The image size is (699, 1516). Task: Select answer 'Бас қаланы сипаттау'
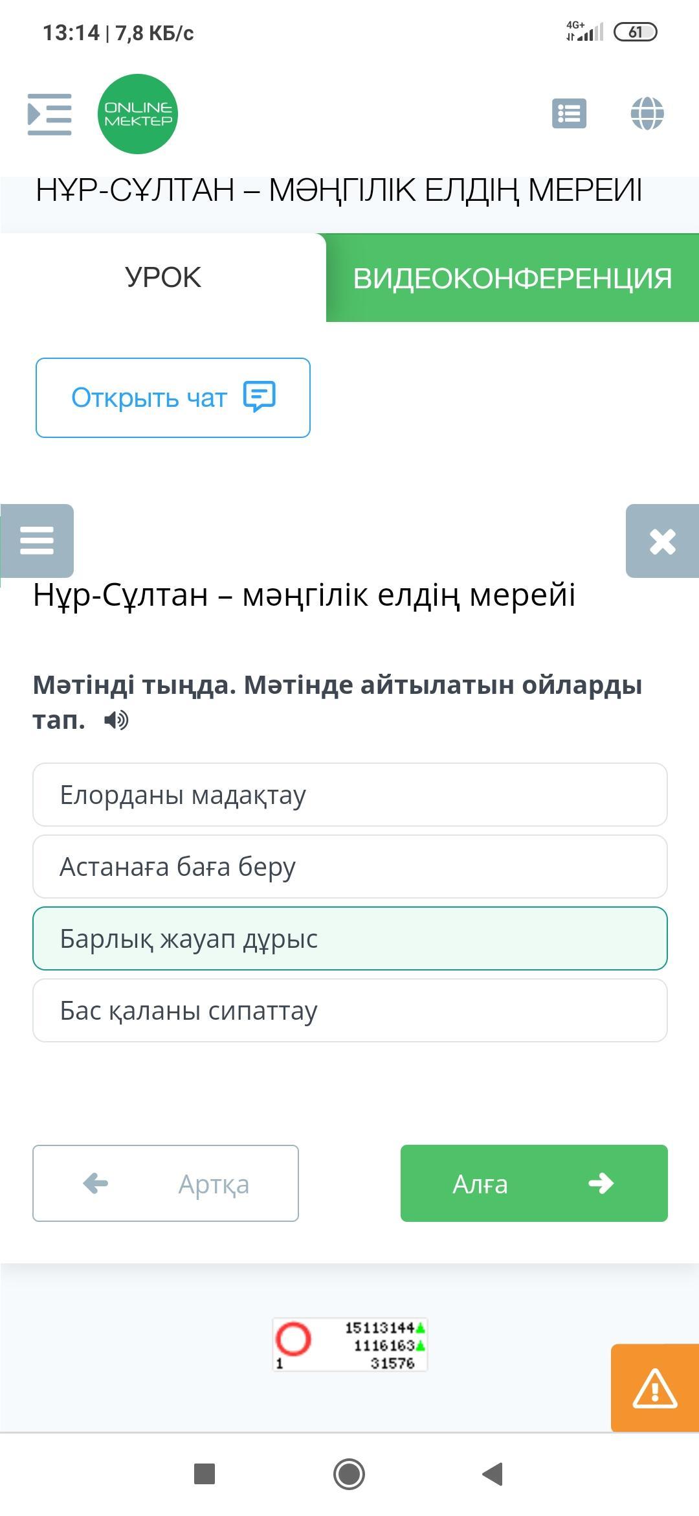tap(349, 1011)
